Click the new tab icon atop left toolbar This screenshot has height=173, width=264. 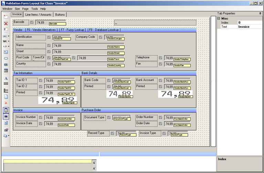click(6, 17)
